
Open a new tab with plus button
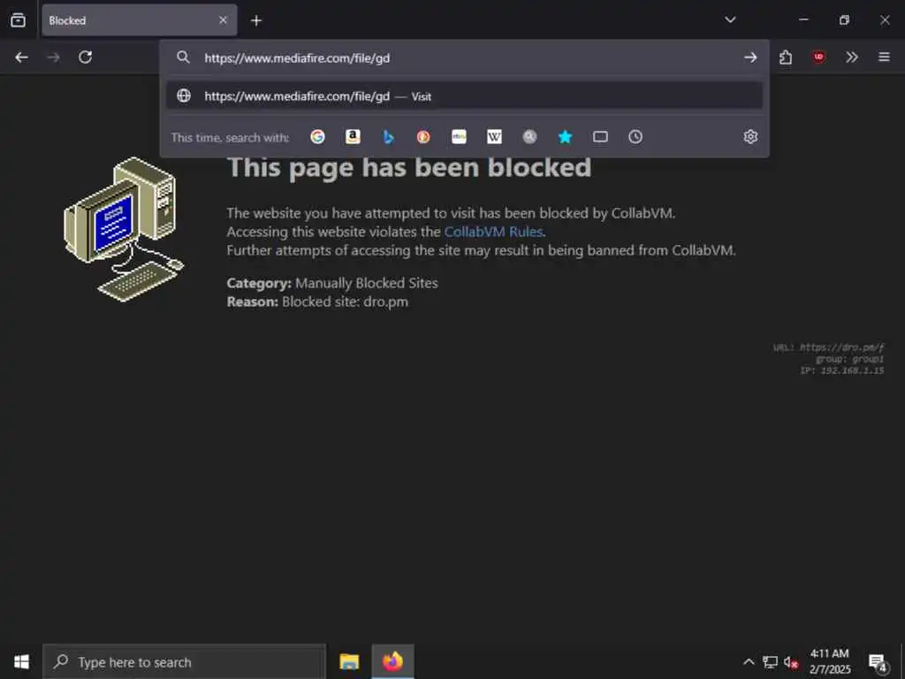pyautogui.click(x=256, y=21)
